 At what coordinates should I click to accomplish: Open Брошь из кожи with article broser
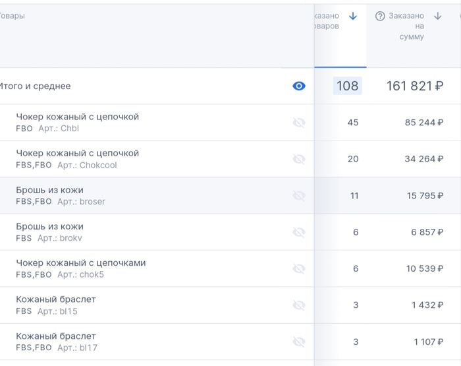(x=49, y=190)
